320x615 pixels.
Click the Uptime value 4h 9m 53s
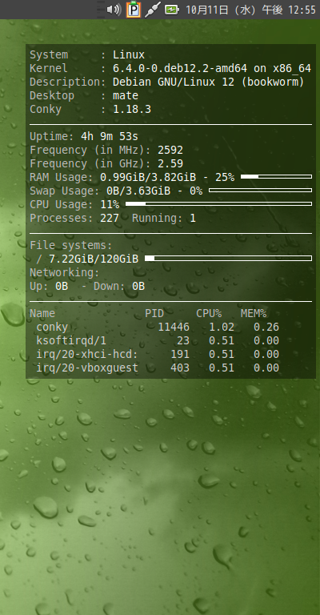110,136
